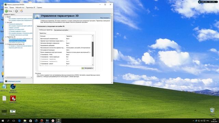
Task: Show hidden tray icons chevron
Action: [x=193, y=121]
